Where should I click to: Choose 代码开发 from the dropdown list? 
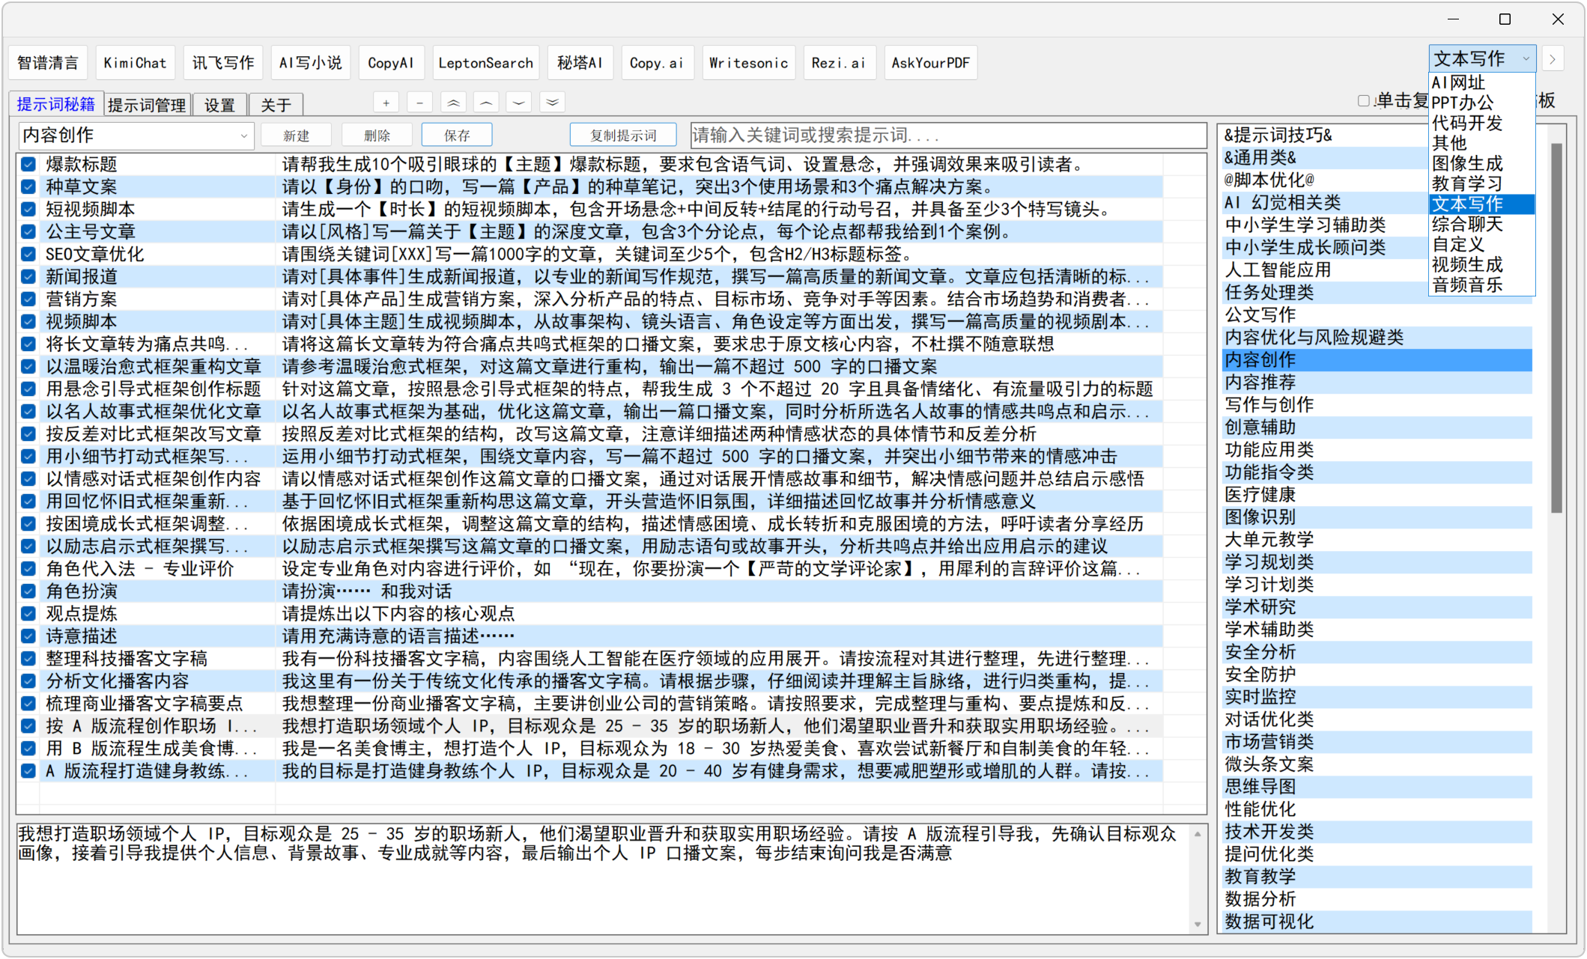tap(1482, 123)
